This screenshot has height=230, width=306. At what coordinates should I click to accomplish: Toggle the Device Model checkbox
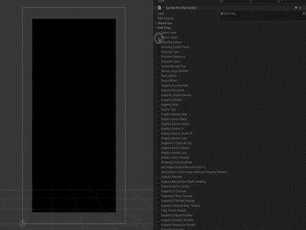[159, 81]
